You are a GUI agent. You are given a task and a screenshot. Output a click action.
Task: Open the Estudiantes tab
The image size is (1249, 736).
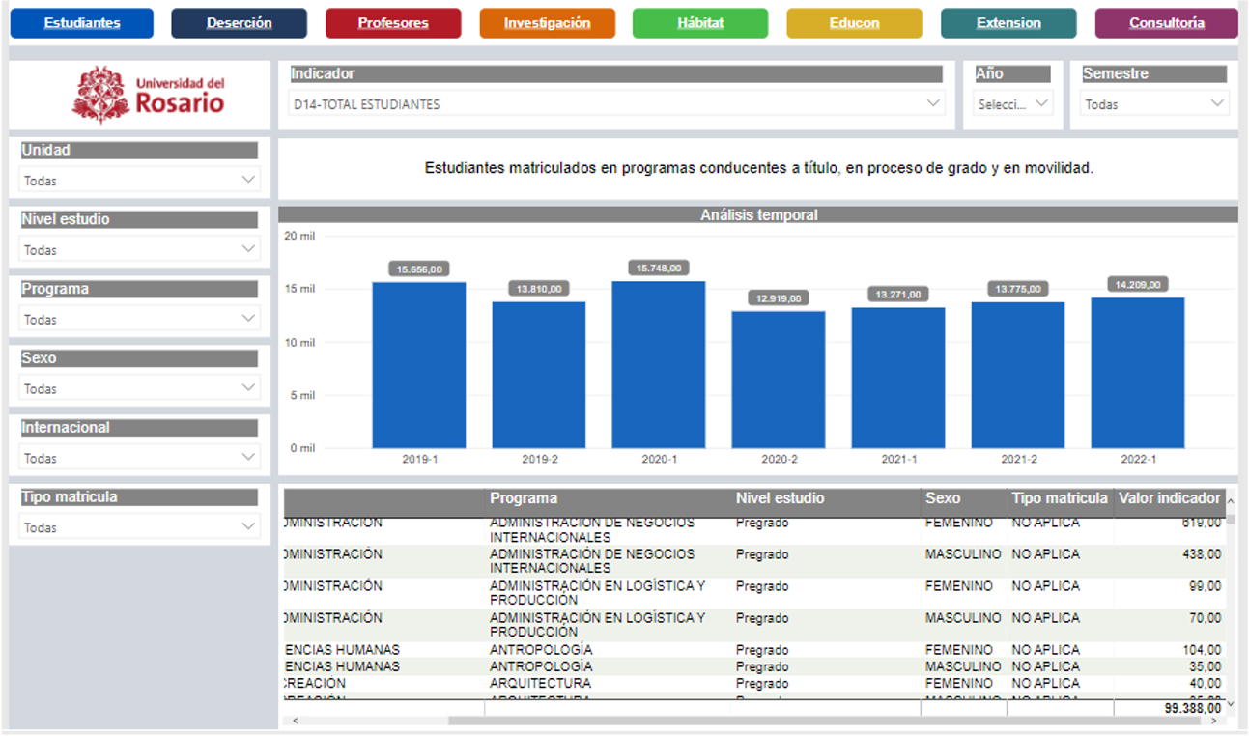point(82,23)
